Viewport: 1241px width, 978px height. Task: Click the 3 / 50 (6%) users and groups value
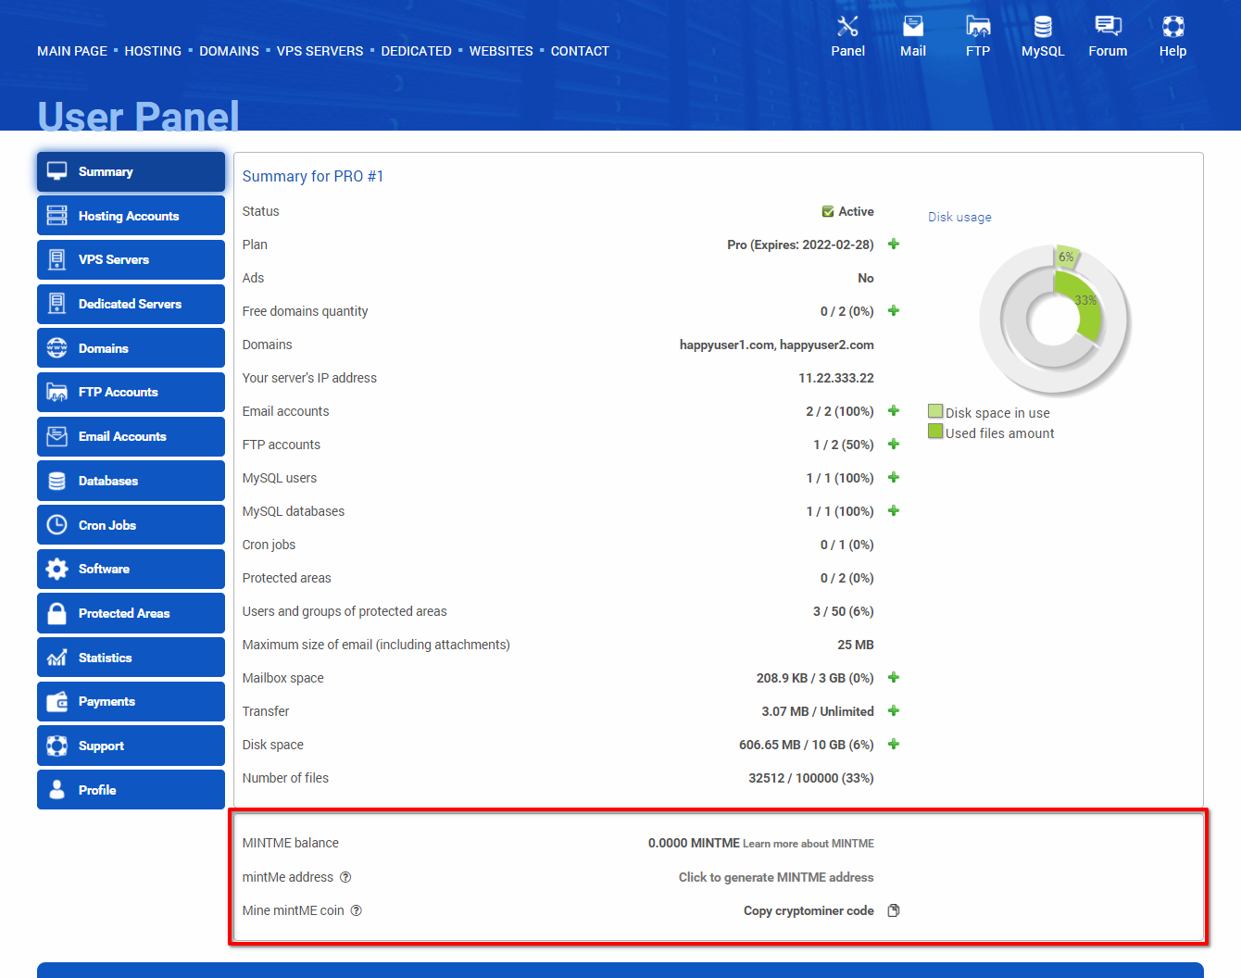tap(844, 611)
